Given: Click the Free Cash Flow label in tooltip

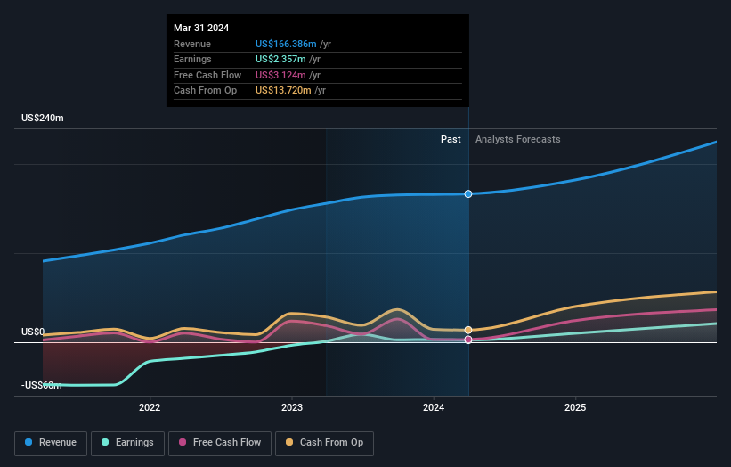Looking at the screenshot, I should pos(207,75).
